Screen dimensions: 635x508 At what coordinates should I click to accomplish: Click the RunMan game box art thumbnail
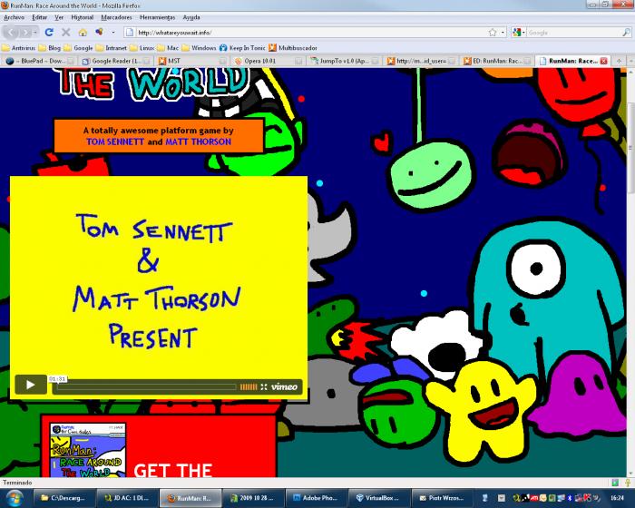88,450
